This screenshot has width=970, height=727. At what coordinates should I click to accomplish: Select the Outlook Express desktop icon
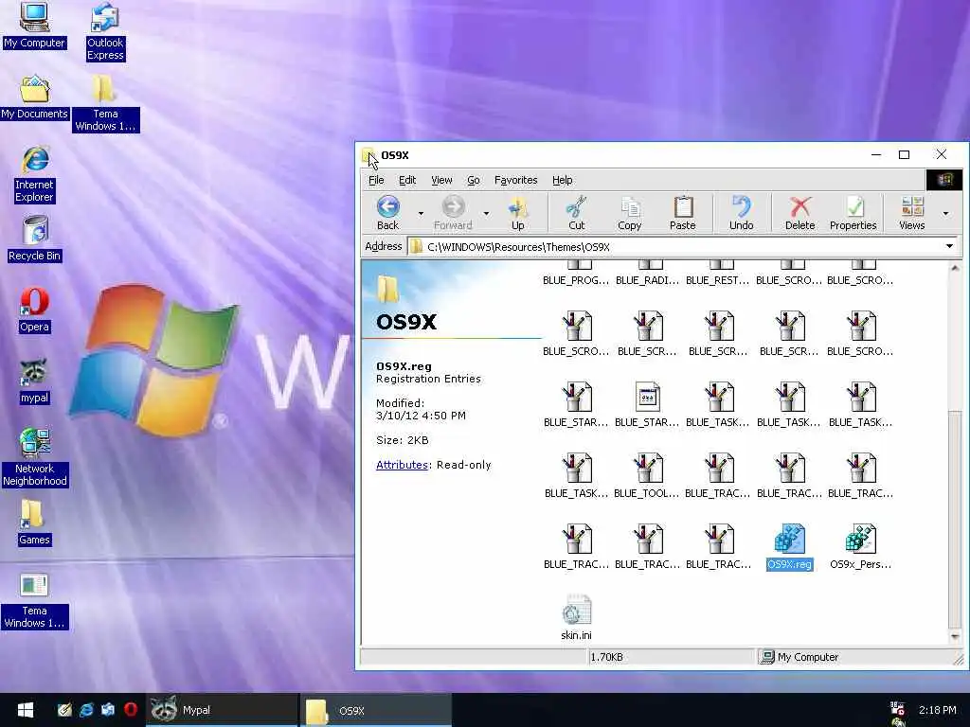[x=105, y=32]
